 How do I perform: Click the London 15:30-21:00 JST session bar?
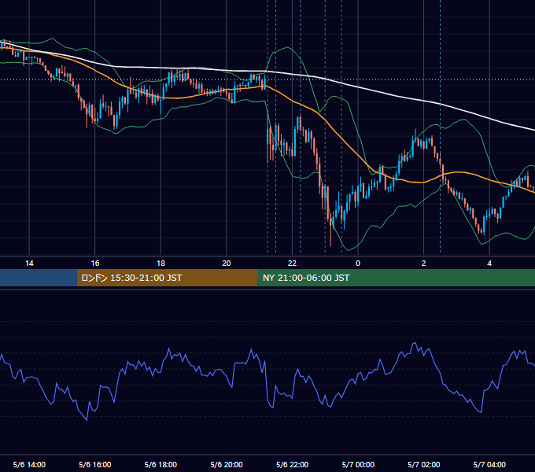point(167,278)
